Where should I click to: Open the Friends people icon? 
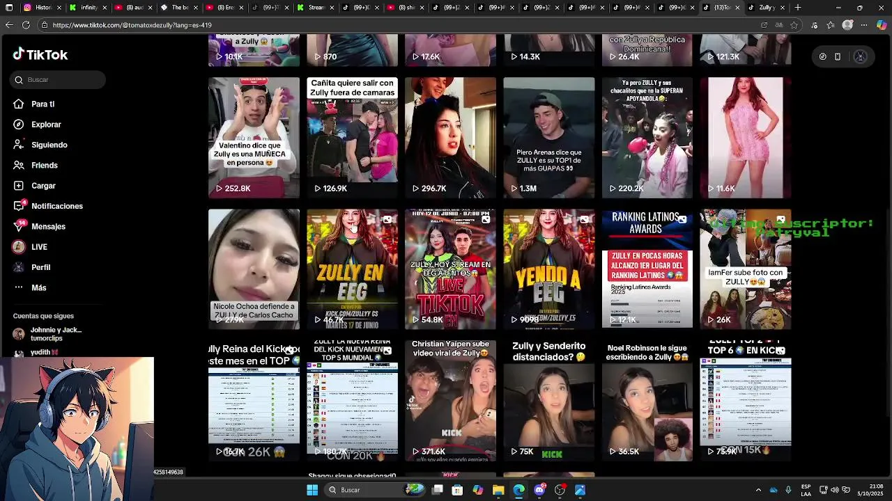(18, 165)
